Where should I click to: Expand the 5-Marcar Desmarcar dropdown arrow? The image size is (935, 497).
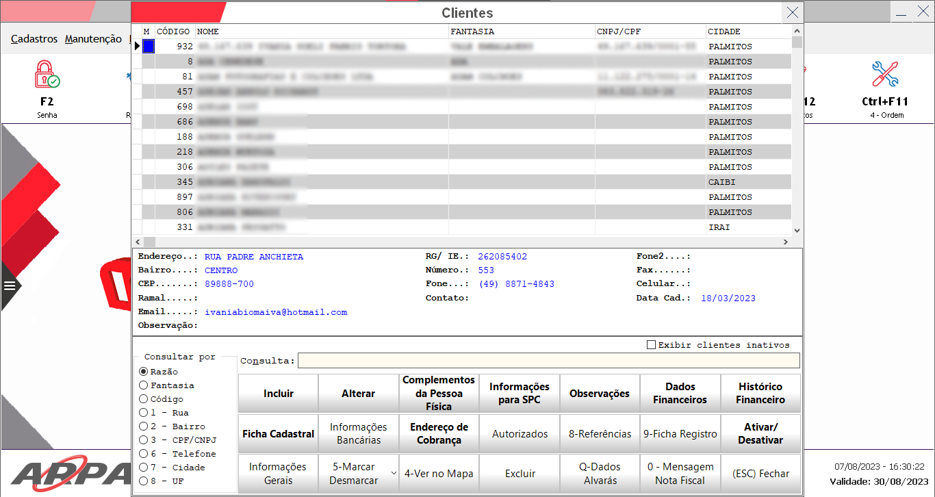[393, 474]
